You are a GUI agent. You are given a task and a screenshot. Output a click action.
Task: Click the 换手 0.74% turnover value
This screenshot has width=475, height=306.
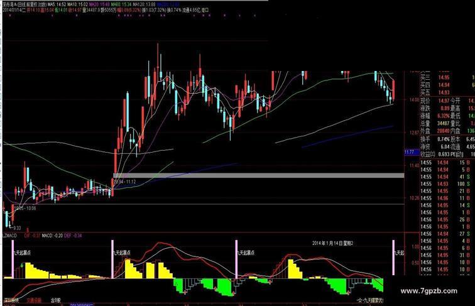[443, 139]
